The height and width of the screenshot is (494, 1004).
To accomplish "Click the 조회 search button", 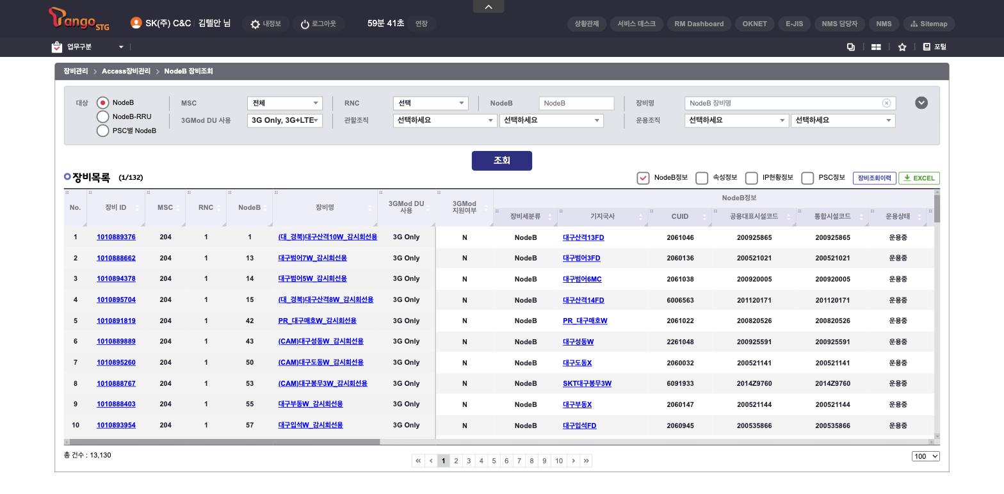I will (x=502, y=161).
